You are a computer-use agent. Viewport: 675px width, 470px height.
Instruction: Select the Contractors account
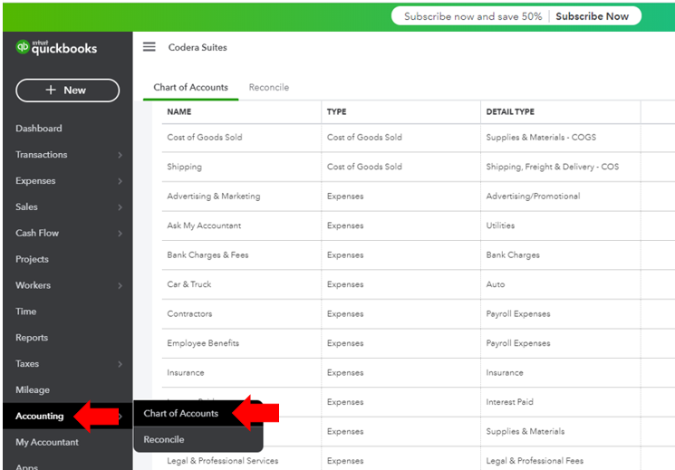coord(189,313)
